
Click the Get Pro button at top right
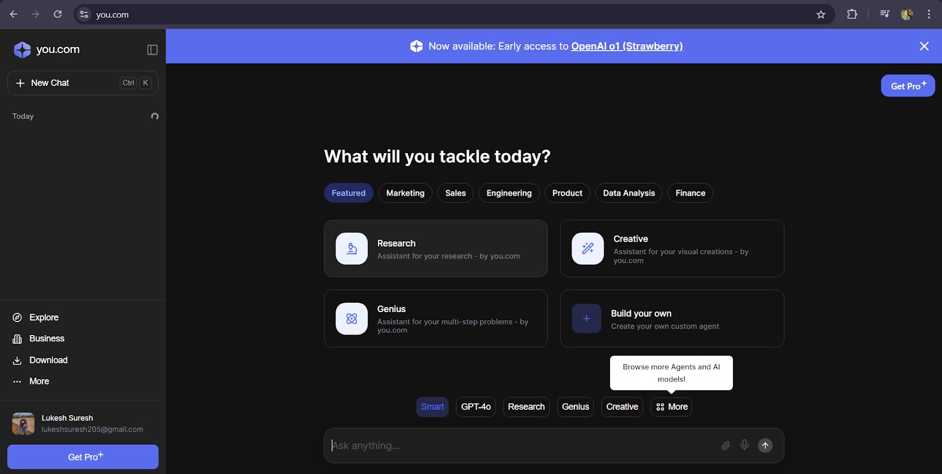[908, 86]
